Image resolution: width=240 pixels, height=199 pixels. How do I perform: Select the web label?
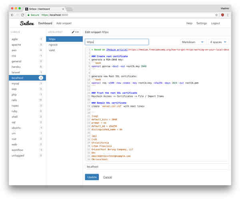[x=27, y=144]
